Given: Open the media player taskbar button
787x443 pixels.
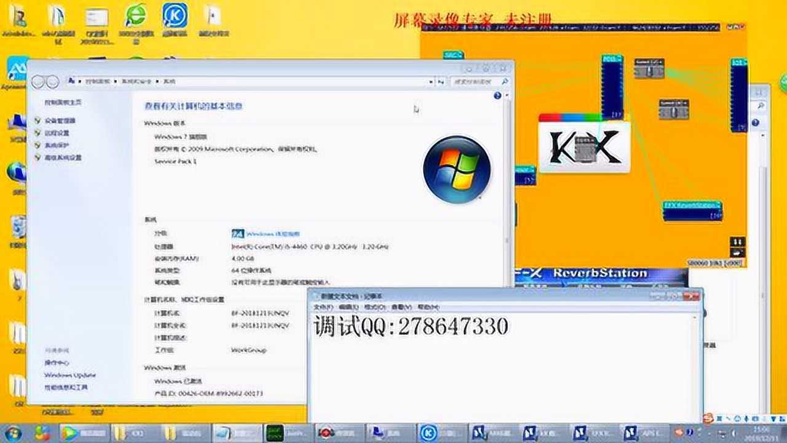Looking at the screenshot, I should click(x=84, y=433).
